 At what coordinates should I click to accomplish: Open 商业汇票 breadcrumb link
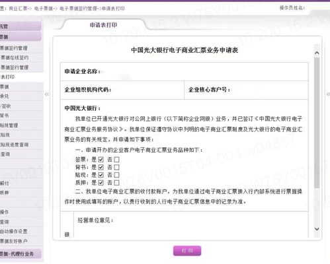pos(18,9)
